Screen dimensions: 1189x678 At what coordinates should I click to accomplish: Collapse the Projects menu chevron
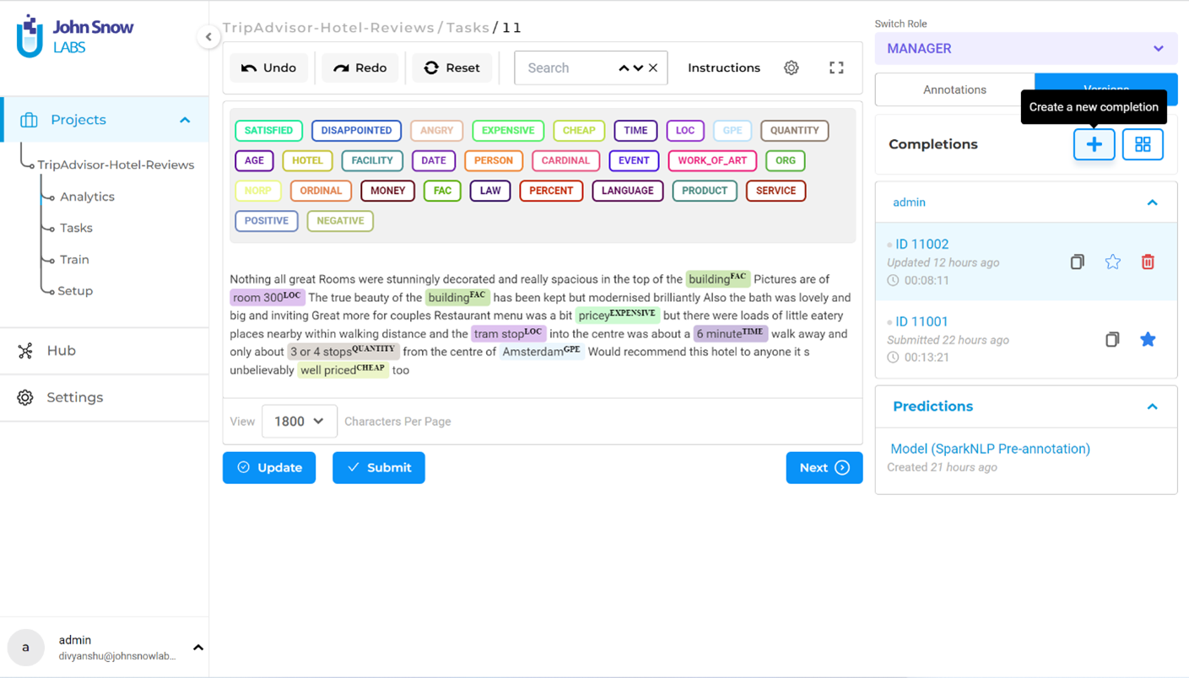coord(185,120)
